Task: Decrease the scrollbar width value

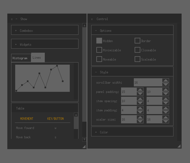Action: pyautogui.click(x=166, y=84)
